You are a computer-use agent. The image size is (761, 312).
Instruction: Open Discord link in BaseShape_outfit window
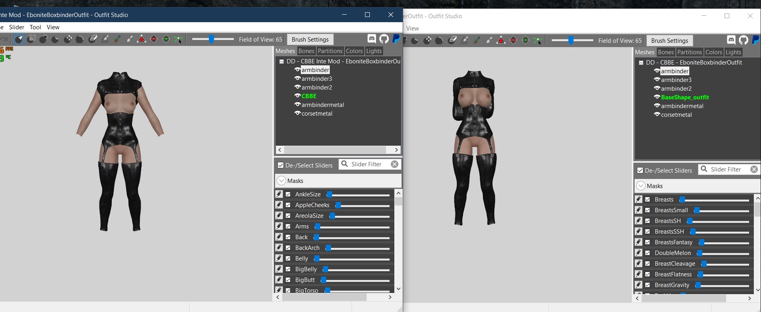pos(731,40)
